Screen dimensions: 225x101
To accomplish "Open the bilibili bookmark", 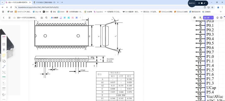I will [61, 12].
